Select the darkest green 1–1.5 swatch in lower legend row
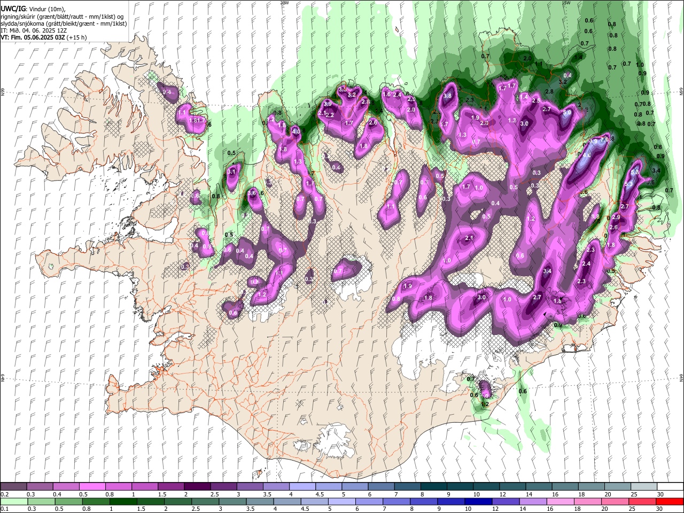 (x=123, y=502)
